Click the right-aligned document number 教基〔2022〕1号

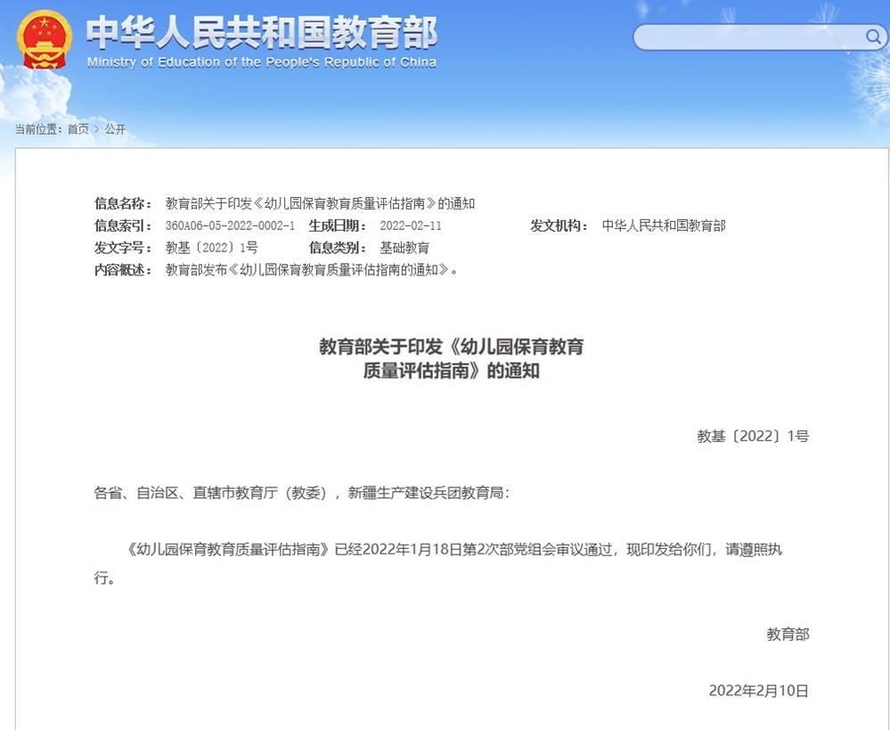pyautogui.click(x=753, y=436)
